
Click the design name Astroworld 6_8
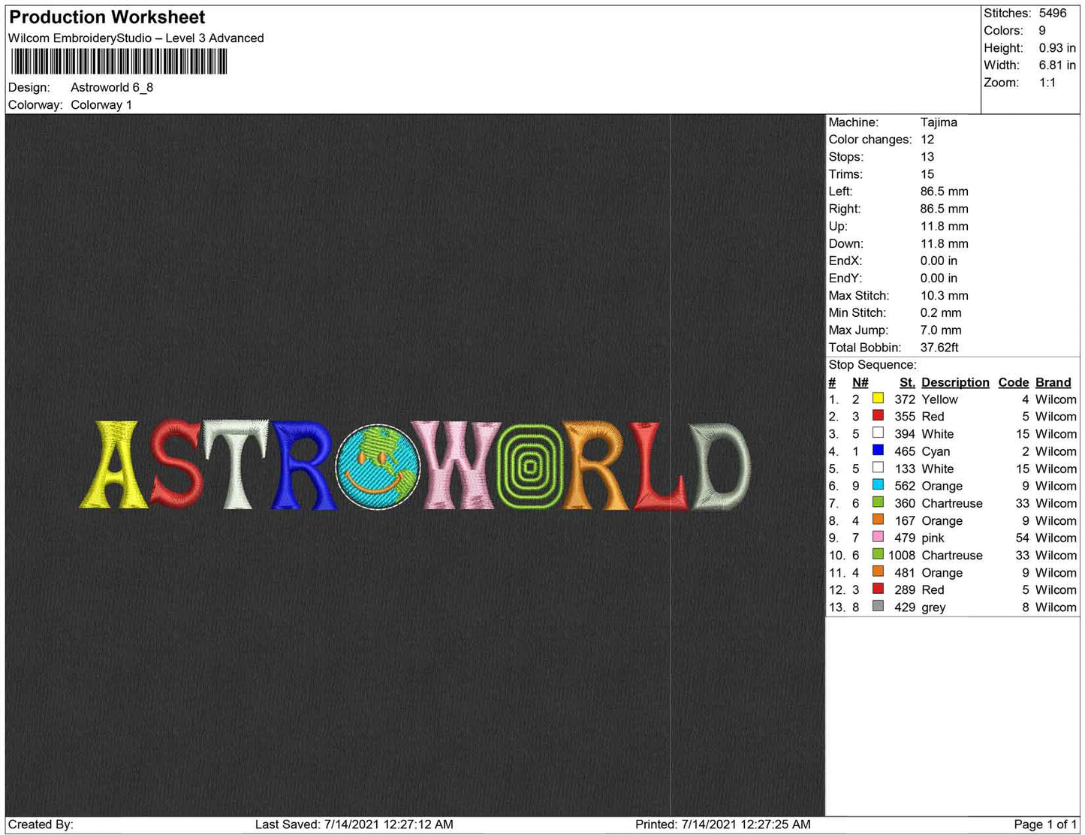pos(112,87)
